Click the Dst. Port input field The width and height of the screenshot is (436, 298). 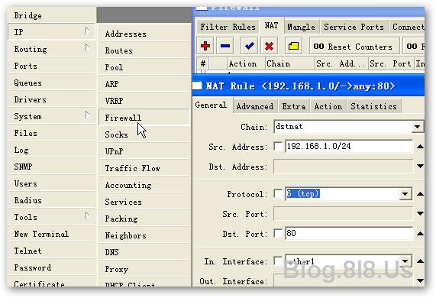(349, 233)
